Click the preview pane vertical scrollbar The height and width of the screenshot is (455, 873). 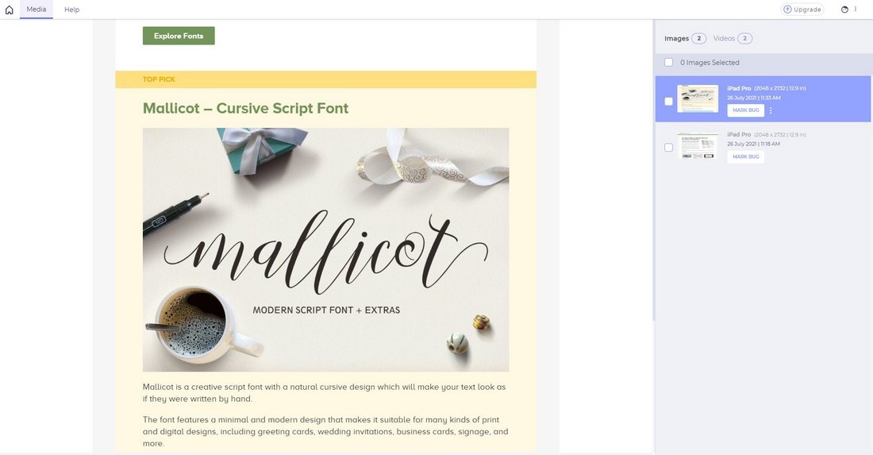pyautogui.click(x=654, y=171)
